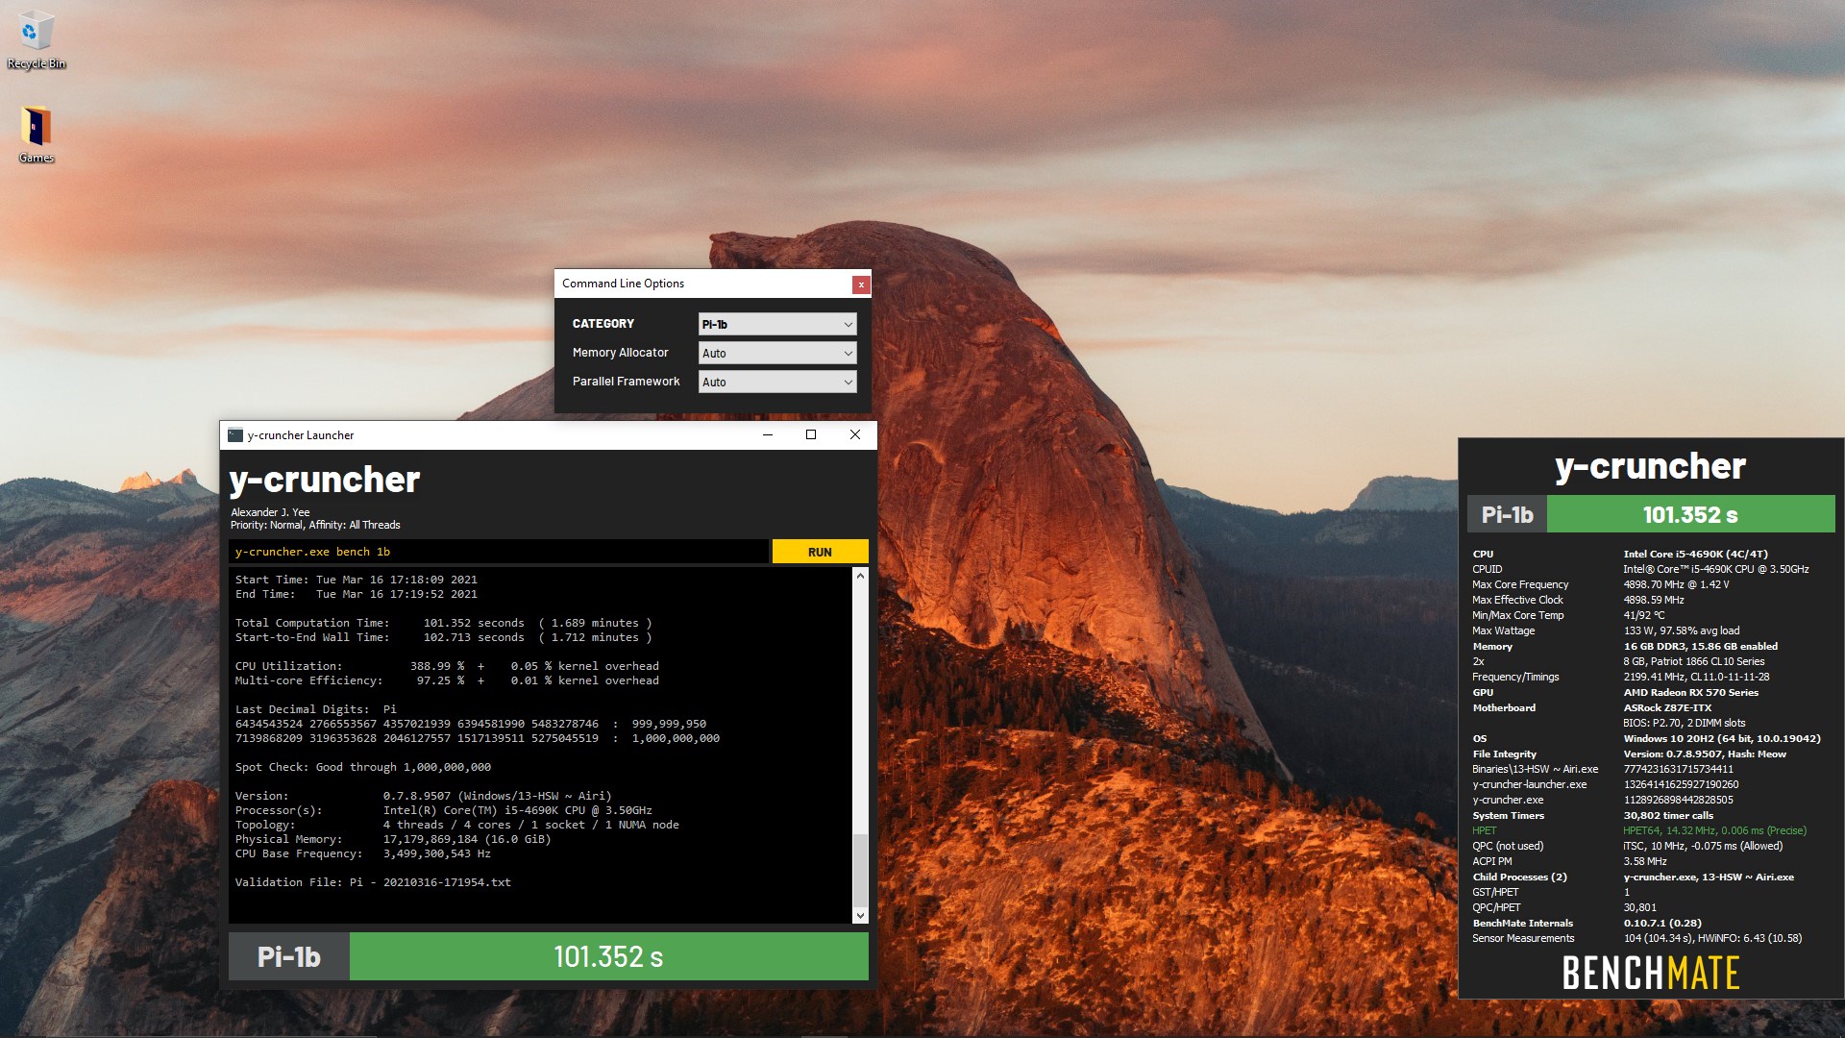This screenshot has height=1038, width=1845.
Task: Click 'Child Processes (2)' row in panel
Action: [x=1633, y=877]
